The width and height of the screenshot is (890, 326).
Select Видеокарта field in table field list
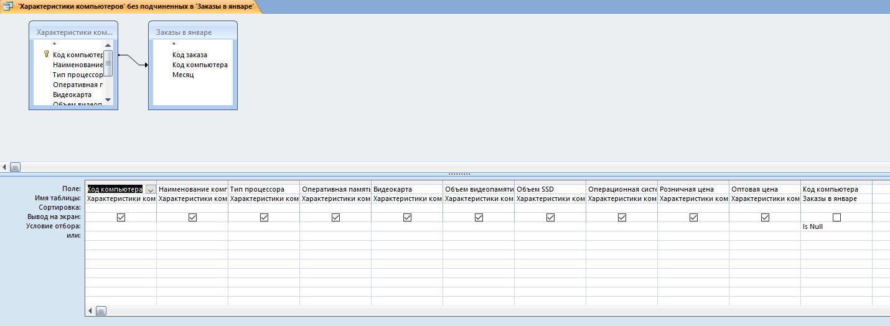point(72,95)
